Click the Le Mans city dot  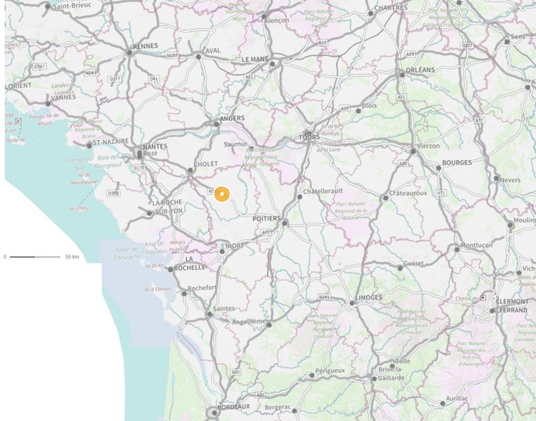pos(272,64)
